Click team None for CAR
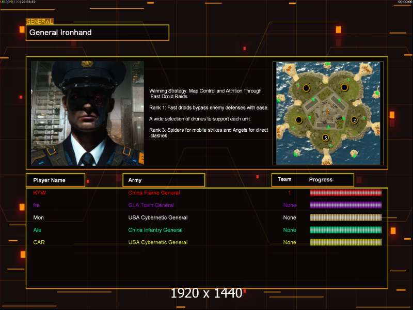The width and height of the screenshot is (413, 310). point(290,242)
